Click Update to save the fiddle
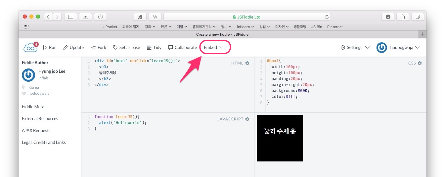445x177 pixels. [73, 47]
